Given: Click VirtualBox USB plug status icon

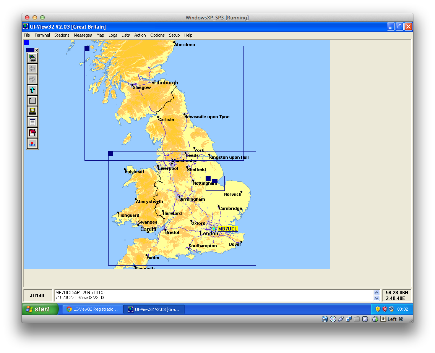Looking at the screenshot, I should 341,319.
